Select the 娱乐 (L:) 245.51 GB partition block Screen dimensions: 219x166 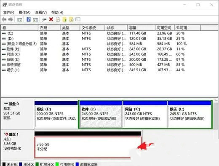point(190,114)
